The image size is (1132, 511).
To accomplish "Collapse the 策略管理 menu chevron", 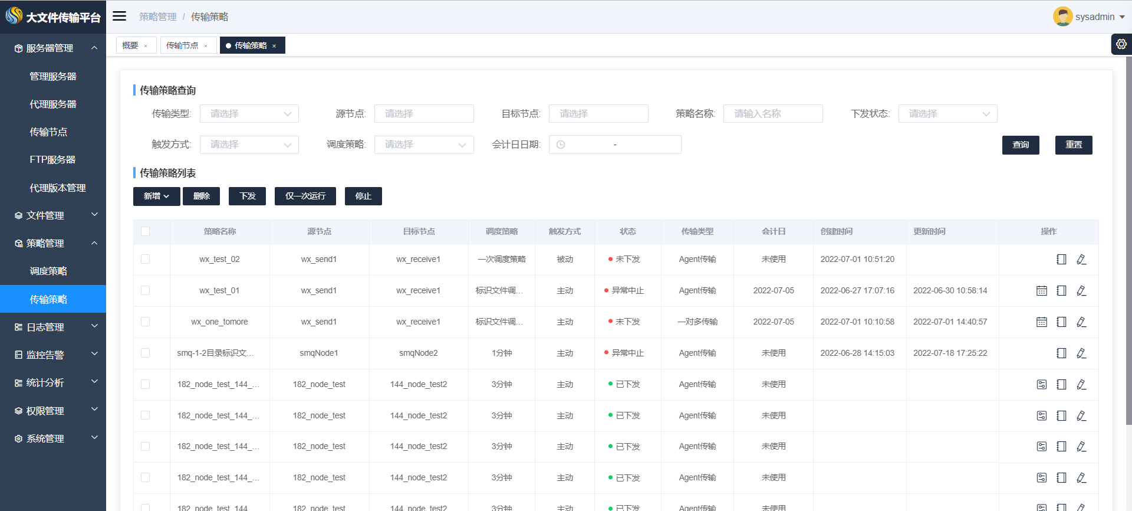I will pyautogui.click(x=94, y=243).
